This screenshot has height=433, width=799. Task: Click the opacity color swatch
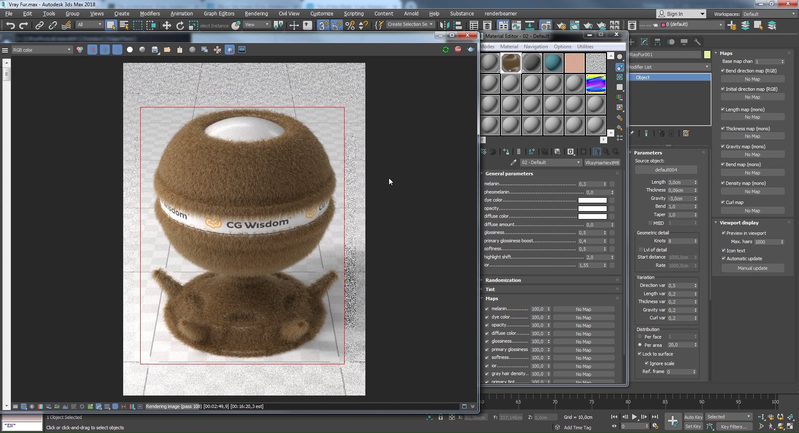pyautogui.click(x=592, y=209)
